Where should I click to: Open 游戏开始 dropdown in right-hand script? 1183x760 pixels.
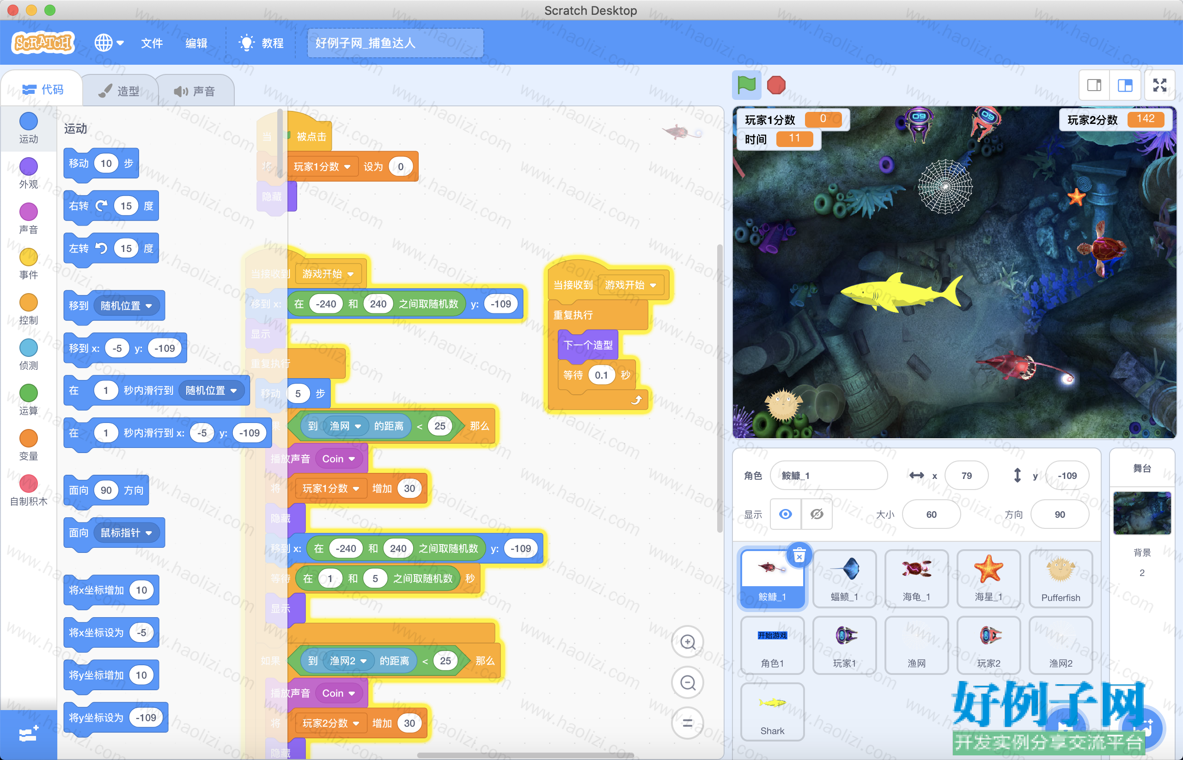[x=630, y=285]
